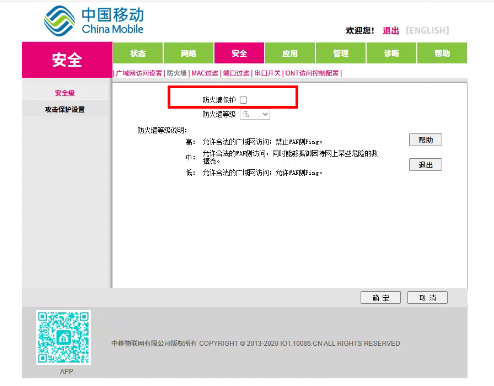The width and height of the screenshot is (494, 386).
Task: Click the 确定 button
Action: pos(380,298)
